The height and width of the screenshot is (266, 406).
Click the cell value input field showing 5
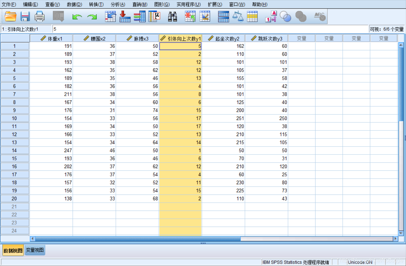pyautogui.click(x=210, y=29)
